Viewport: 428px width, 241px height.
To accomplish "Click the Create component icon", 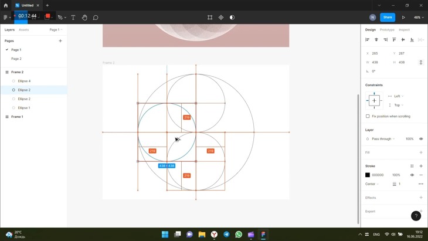I will pos(221,18).
